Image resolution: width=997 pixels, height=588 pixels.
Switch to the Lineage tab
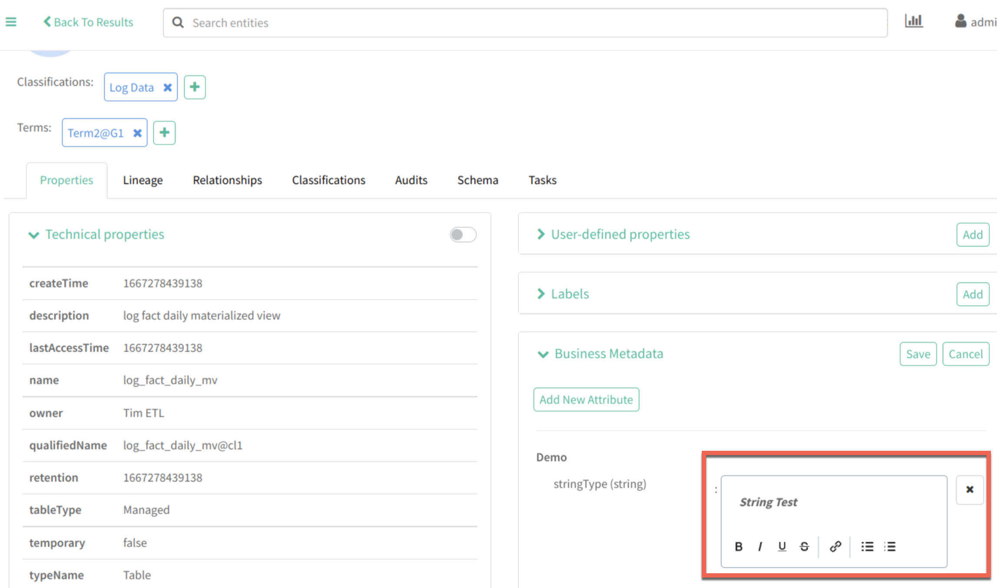142,180
